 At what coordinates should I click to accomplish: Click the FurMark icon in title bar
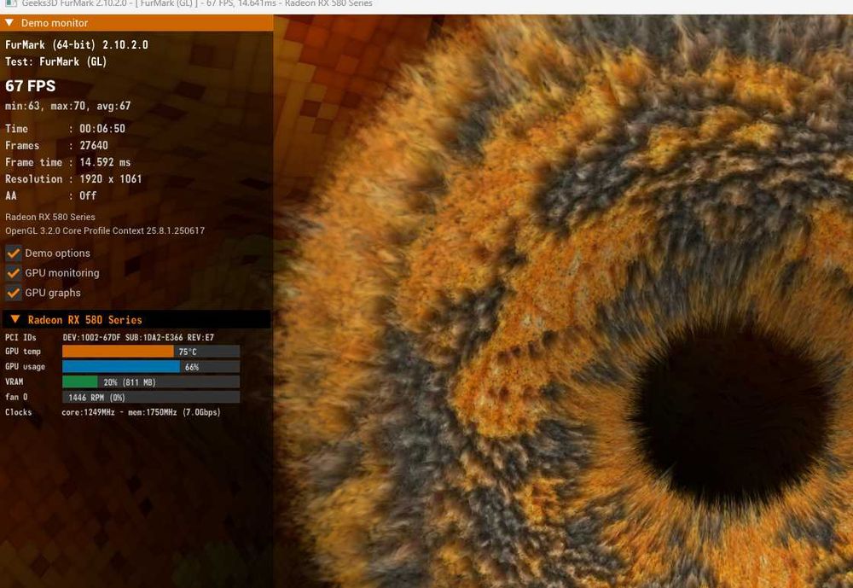click(9, 3)
